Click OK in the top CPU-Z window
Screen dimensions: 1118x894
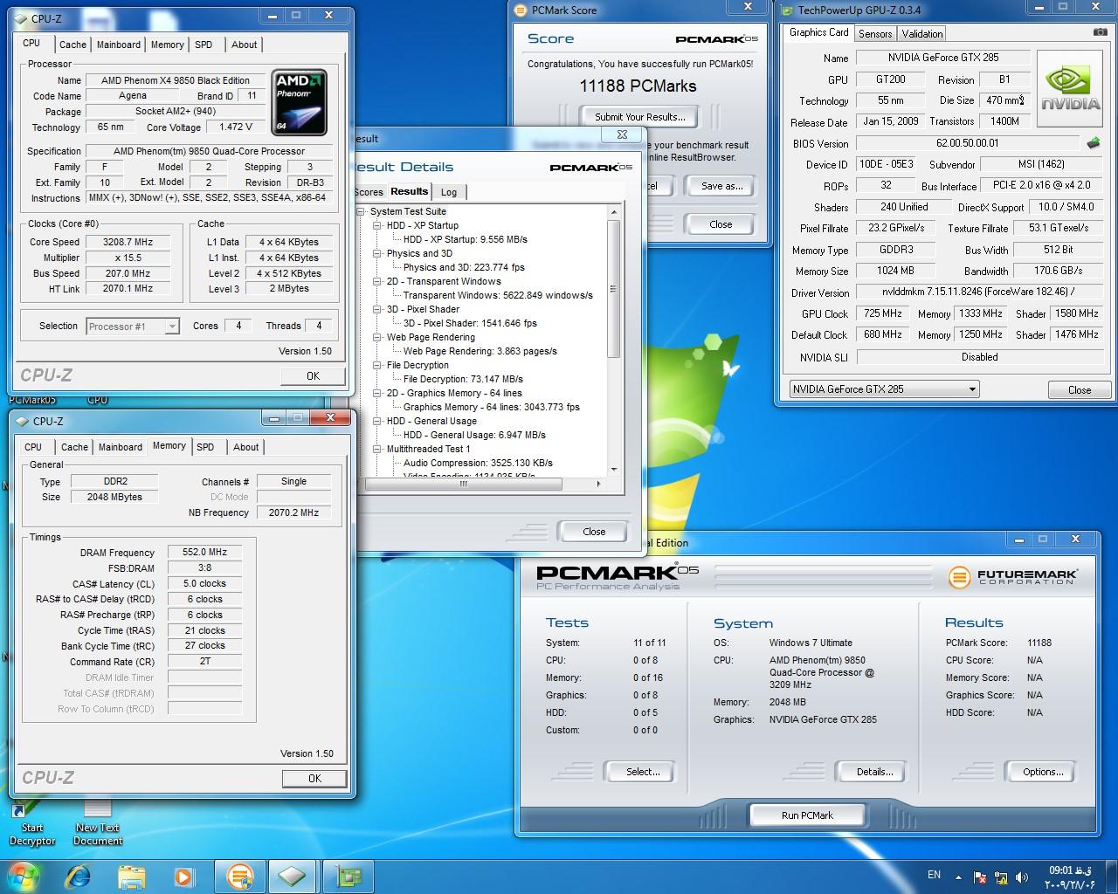pyautogui.click(x=313, y=376)
